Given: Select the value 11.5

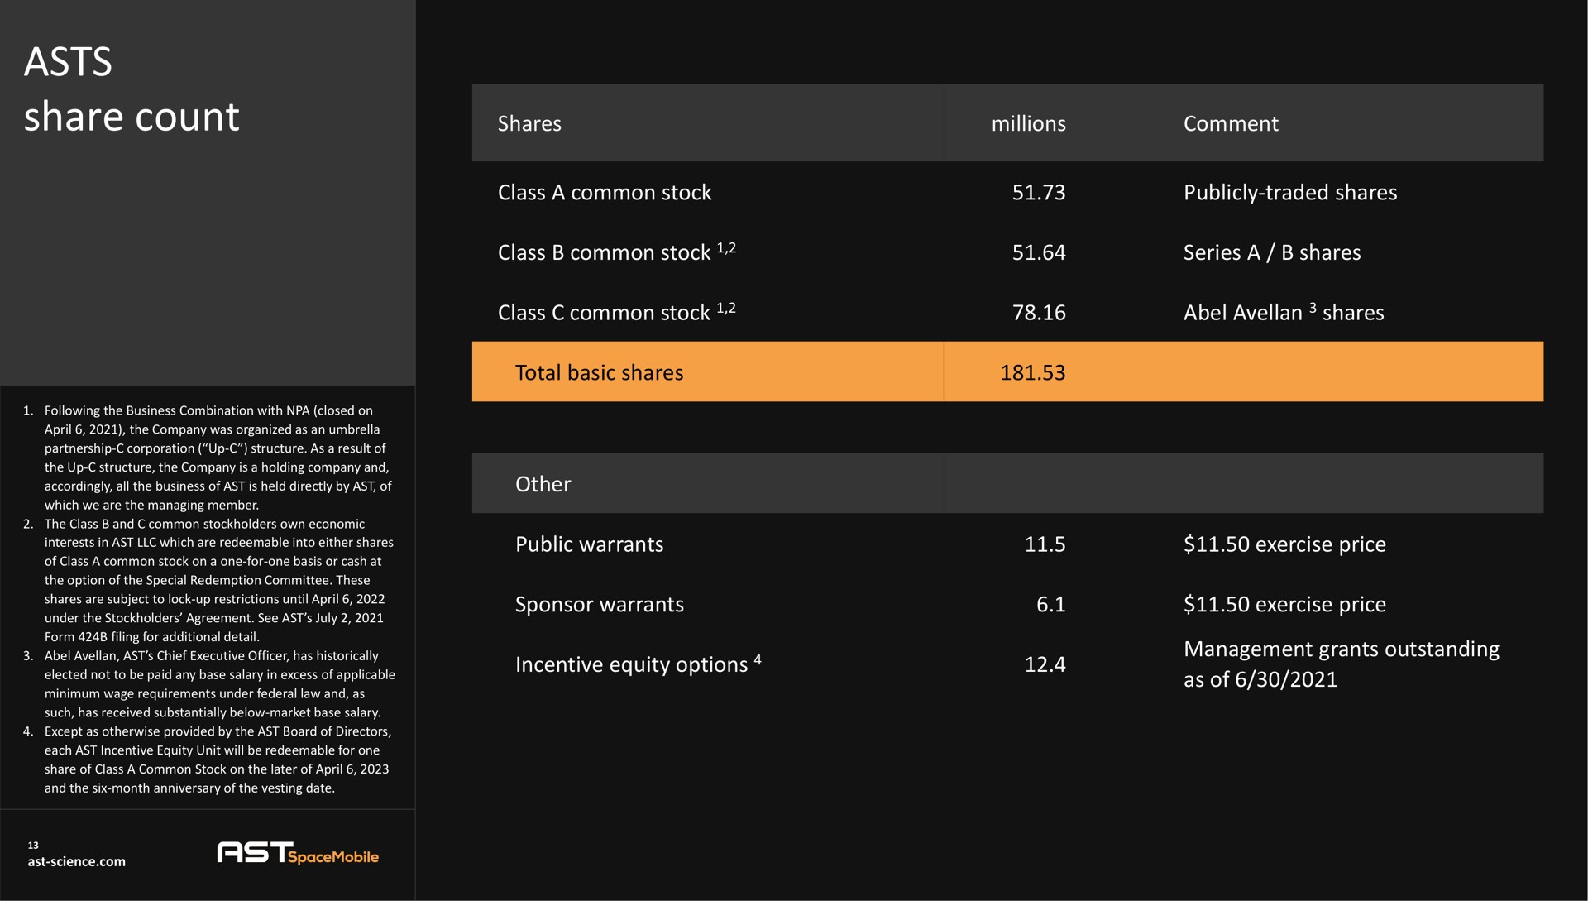Looking at the screenshot, I should point(1045,544).
